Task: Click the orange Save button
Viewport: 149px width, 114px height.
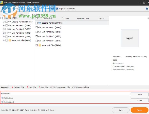Action: 139,110
